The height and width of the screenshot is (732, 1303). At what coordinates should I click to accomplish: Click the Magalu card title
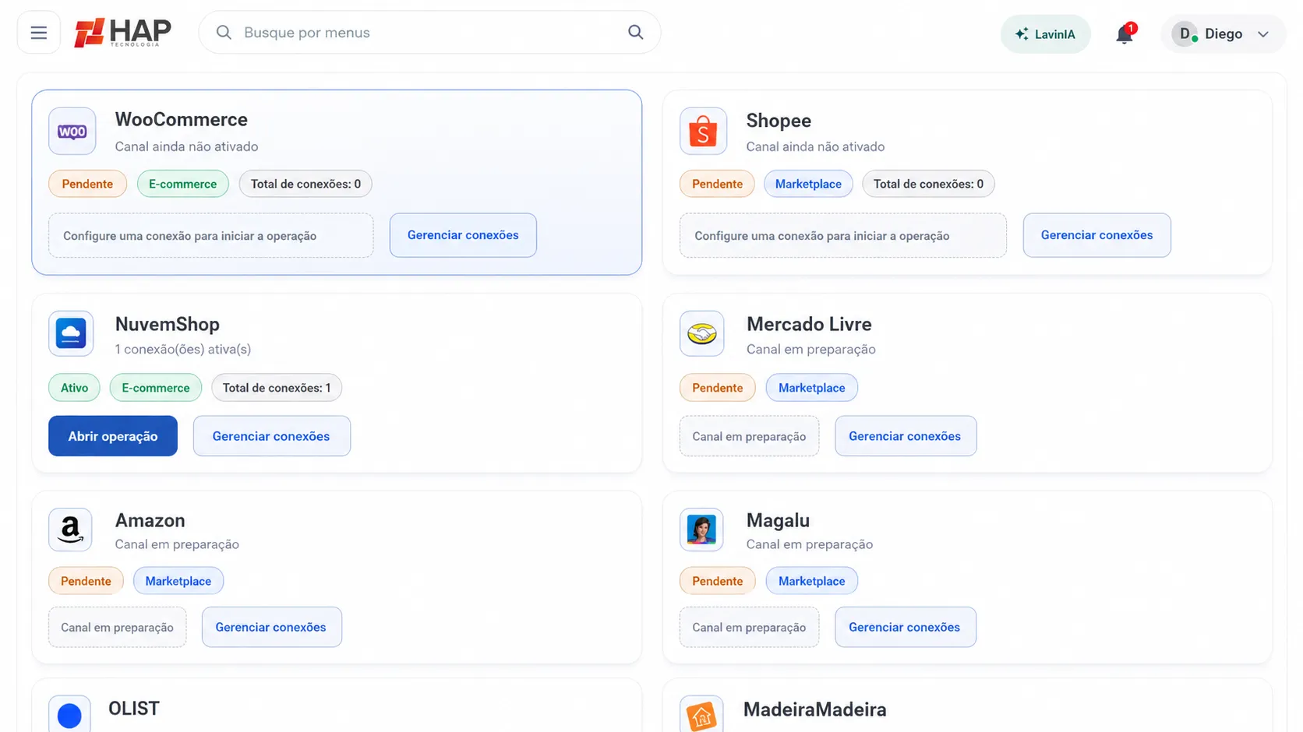pos(778,520)
